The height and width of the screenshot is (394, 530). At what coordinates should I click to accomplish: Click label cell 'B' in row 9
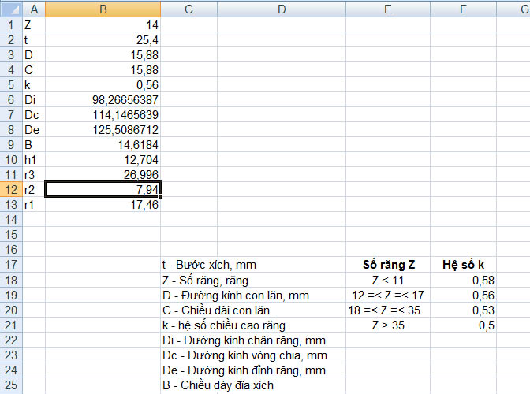coord(34,144)
